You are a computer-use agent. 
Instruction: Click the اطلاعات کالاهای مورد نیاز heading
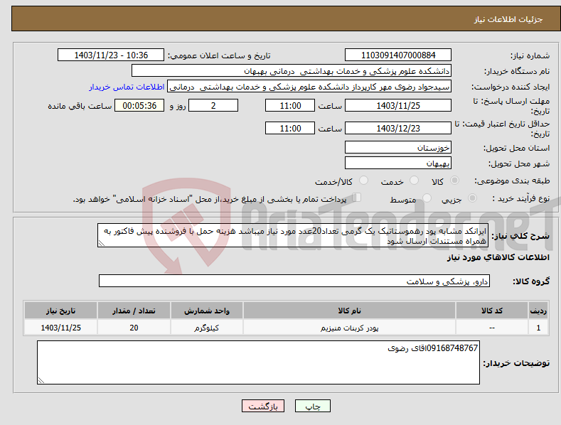(498, 257)
